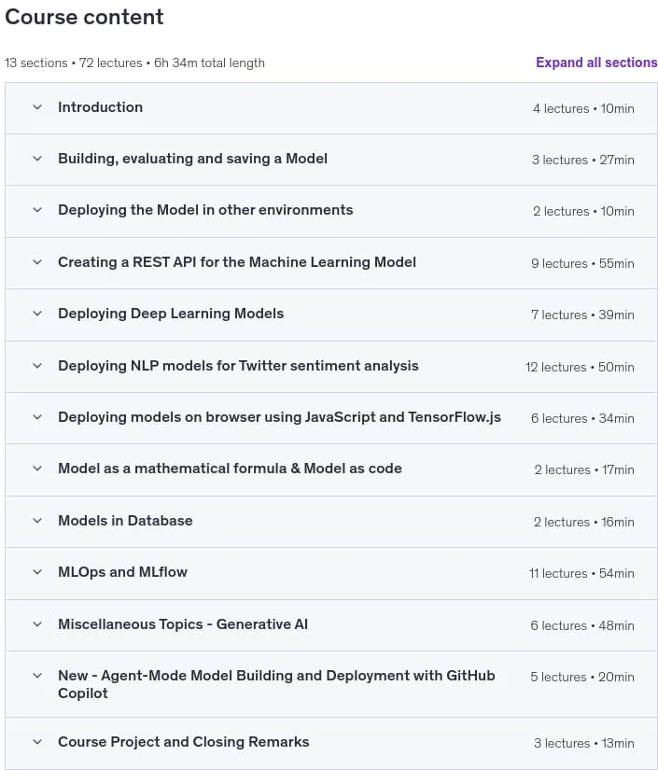Expand chevron next to MLOps and MLflow
658x770 pixels.
click(x=37, y=572)
